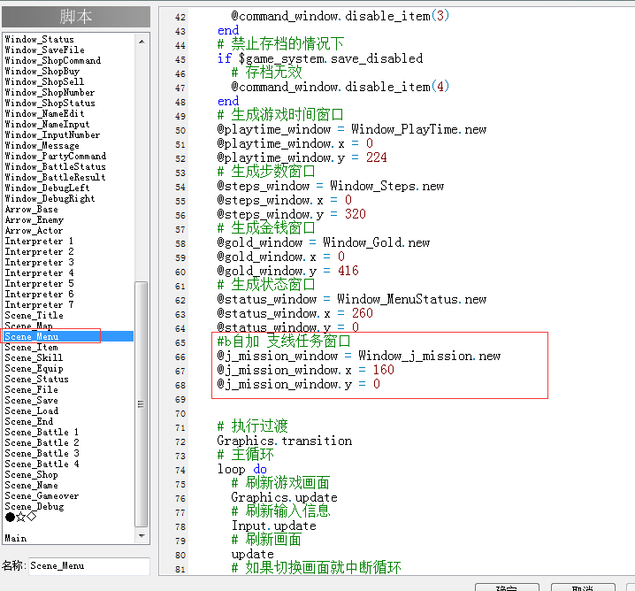Click line @gold_window.y = 416
Screen dimensions: 635x591
(287, 271)
